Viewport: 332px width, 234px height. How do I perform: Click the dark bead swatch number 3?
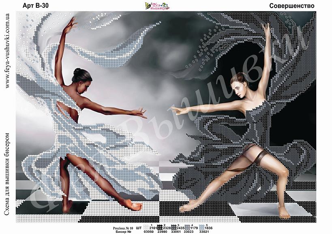tap(173, 228)
